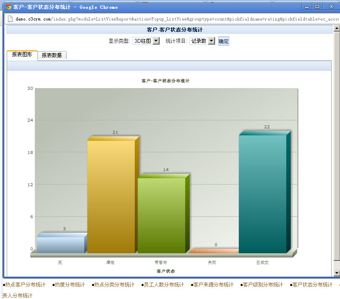Expand the 统计项目 dropdown showing 记录数
This screenshot has width=340, height=299.
click(202, 41)
